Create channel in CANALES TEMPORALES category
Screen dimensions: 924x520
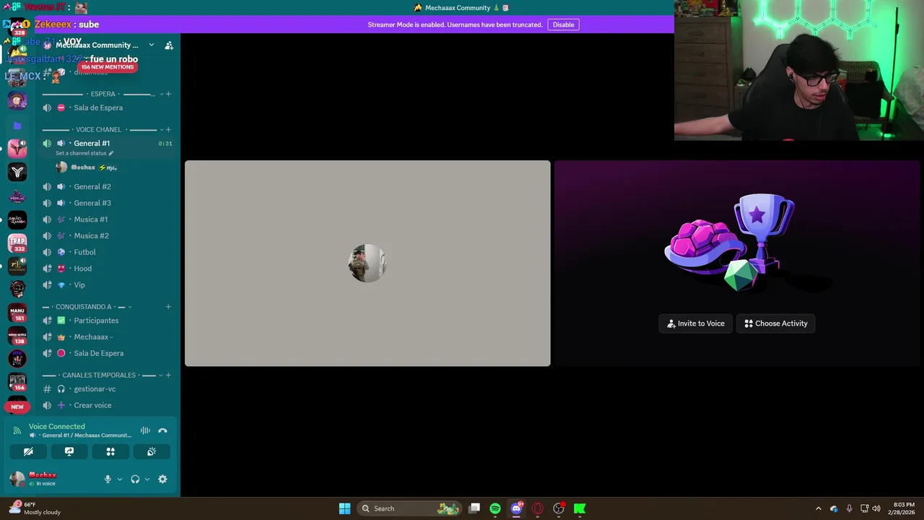tap(168, 376)
